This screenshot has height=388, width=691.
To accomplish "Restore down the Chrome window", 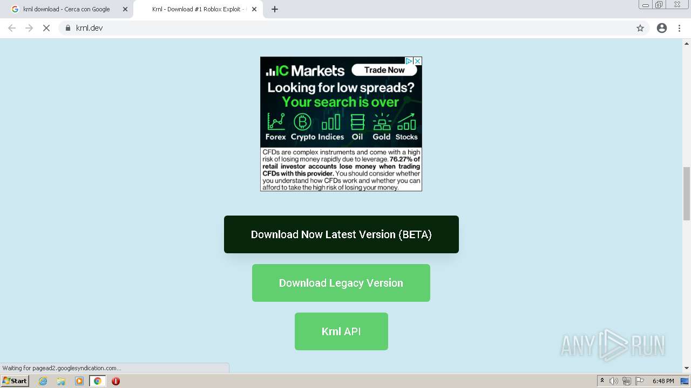I will tap(659, 5).
